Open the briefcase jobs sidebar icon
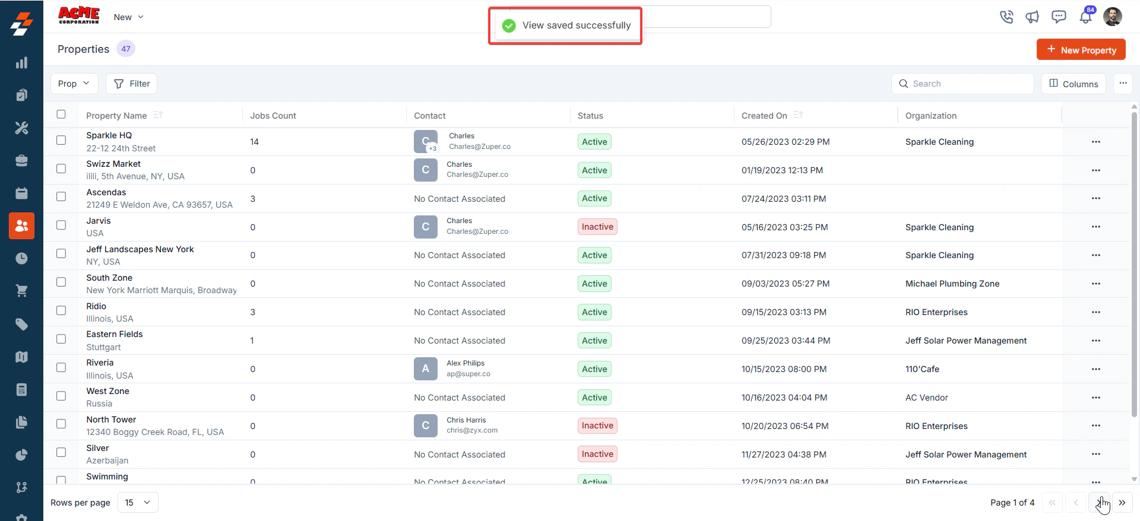 21,160
